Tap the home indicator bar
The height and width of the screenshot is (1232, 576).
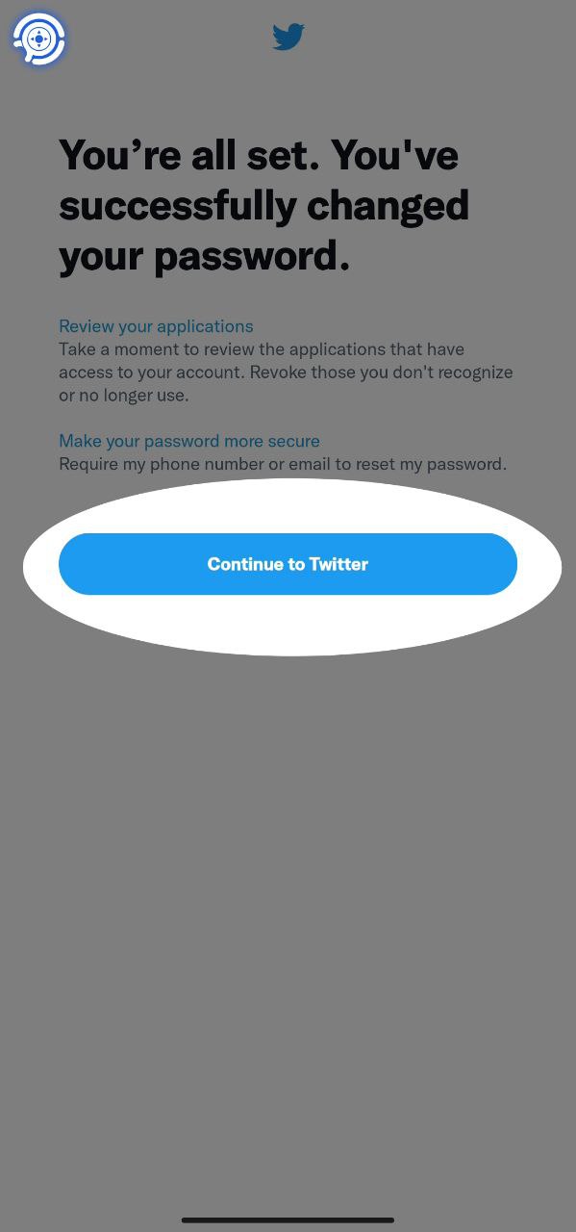tap(288, 1219)
